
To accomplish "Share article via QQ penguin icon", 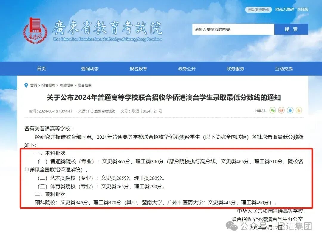I will (290, 110).
